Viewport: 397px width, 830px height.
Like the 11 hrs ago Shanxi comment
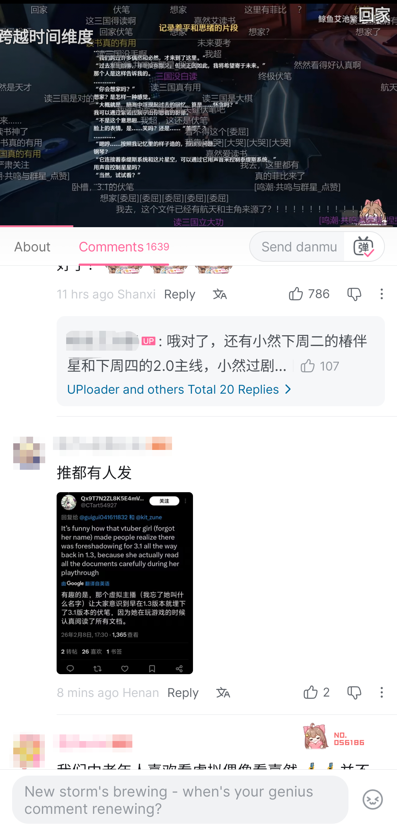tap(296, 294)
